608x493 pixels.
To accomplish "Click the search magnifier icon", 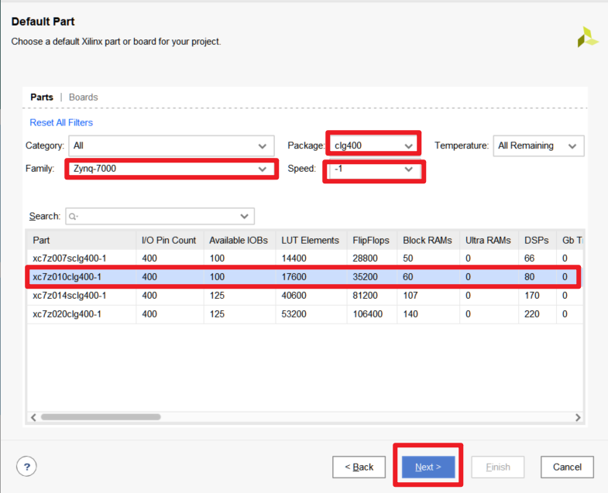I will click(x=73, y=216).
